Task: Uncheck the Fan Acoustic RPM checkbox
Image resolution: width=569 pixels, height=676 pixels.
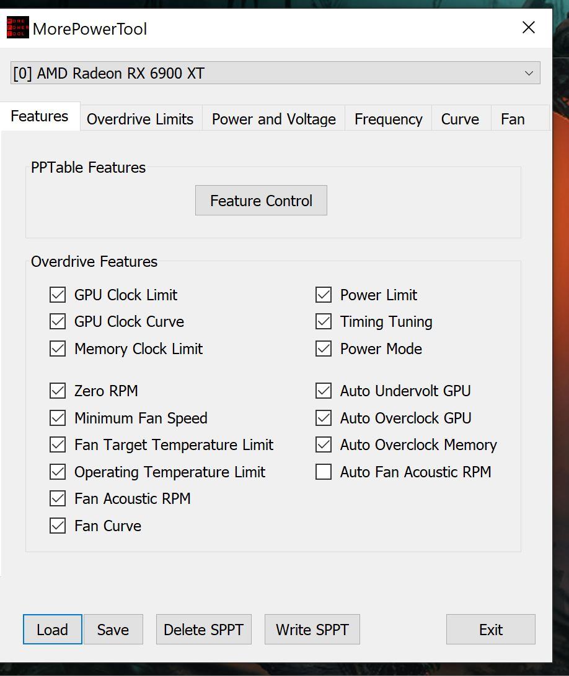Action: click(x=58, y=499)
